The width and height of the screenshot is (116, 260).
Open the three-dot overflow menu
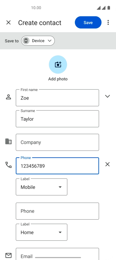click(x=108, y=22)
